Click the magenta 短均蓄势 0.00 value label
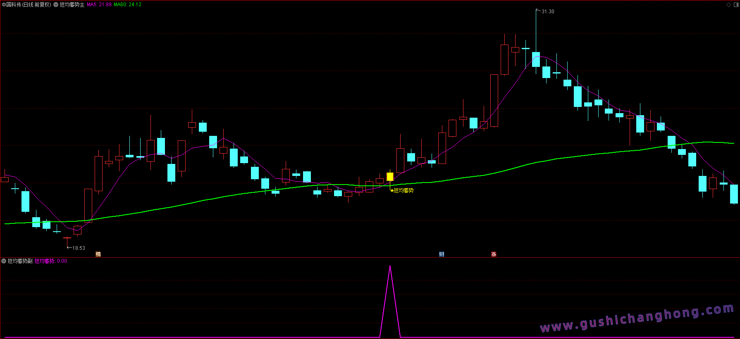This screenshot has height=339, width=740. [x=50, y=261]
